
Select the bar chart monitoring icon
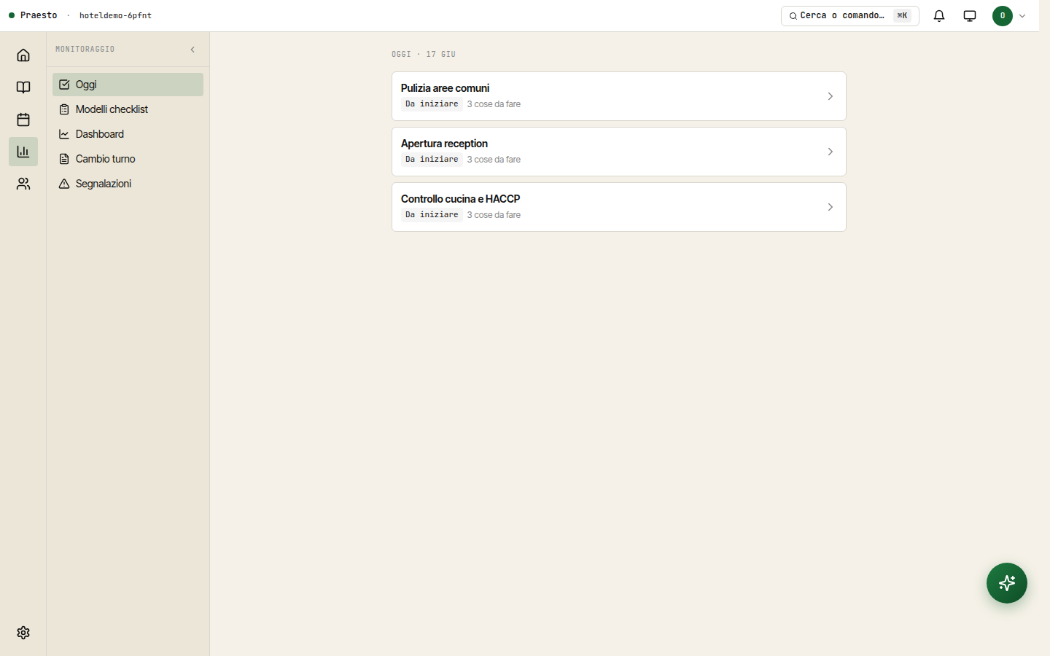[x=23, y=152]
